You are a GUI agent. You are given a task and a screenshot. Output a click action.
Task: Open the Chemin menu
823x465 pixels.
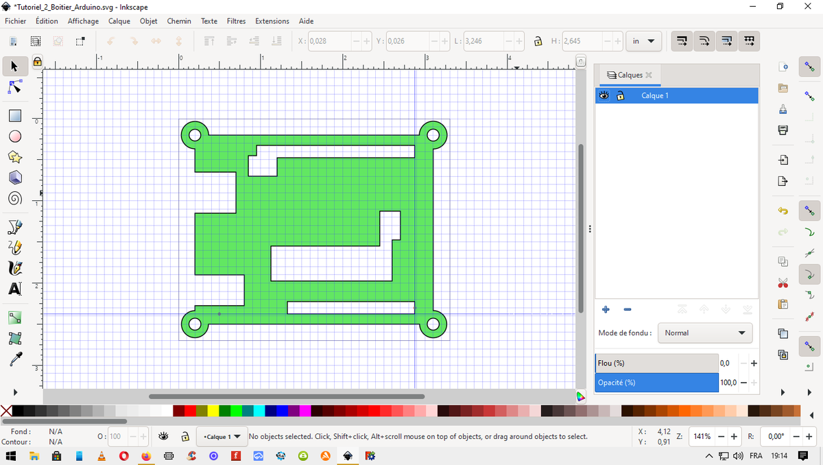tap(179, 21)
